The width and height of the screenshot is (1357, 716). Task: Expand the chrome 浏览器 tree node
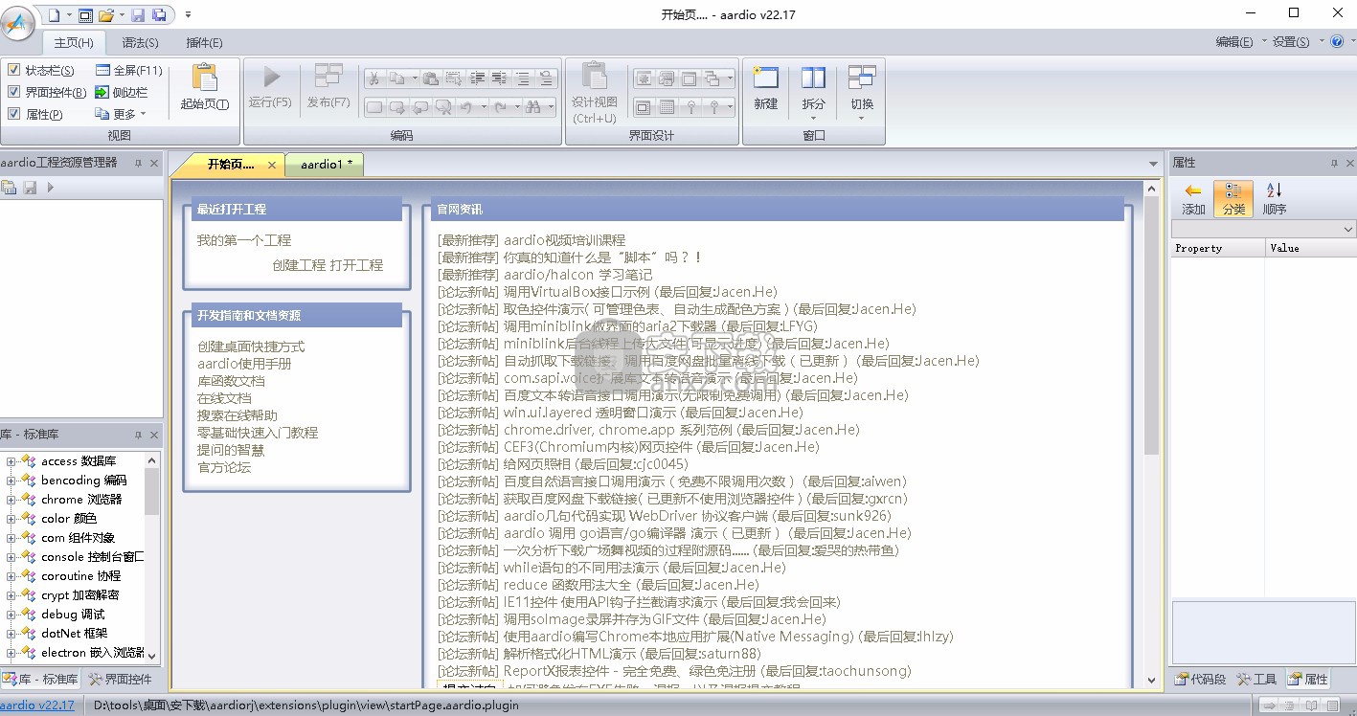(x=11, y=500)
